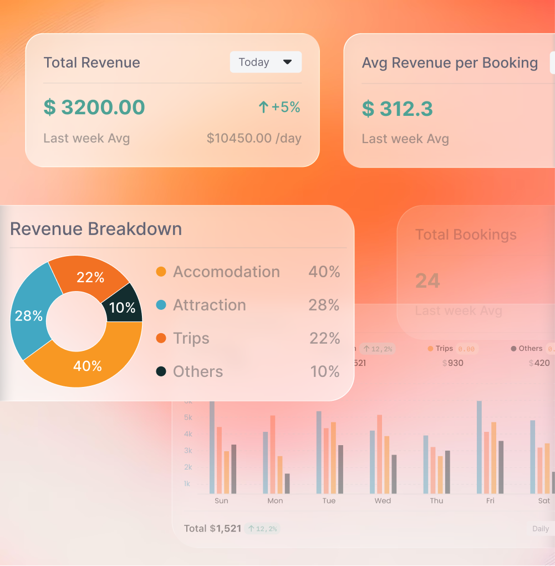Click the blue Attraction legend dot
Image resolution: width=555 pixels, height=566 pixels.
coord(161,305)
